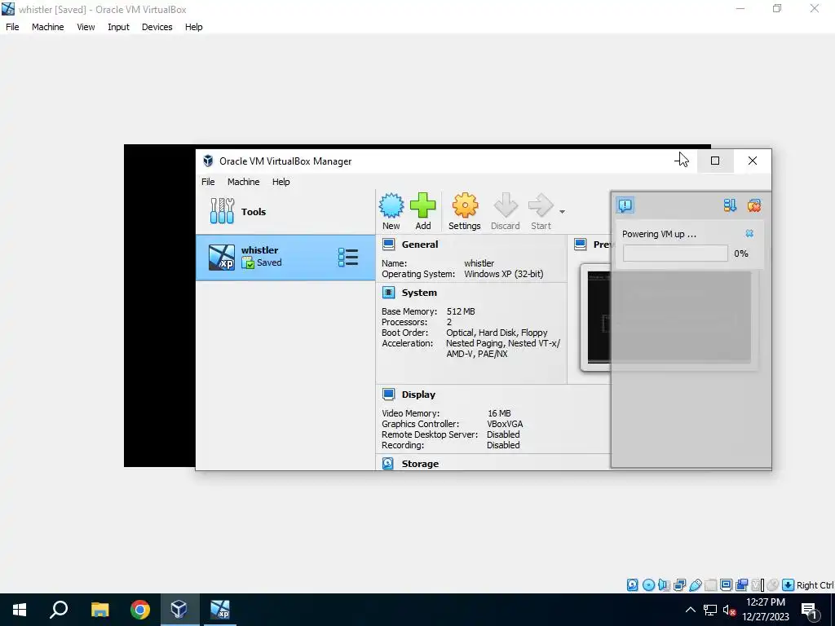
Task: Click delete finished notifications icon
Action: click(754, 205)
